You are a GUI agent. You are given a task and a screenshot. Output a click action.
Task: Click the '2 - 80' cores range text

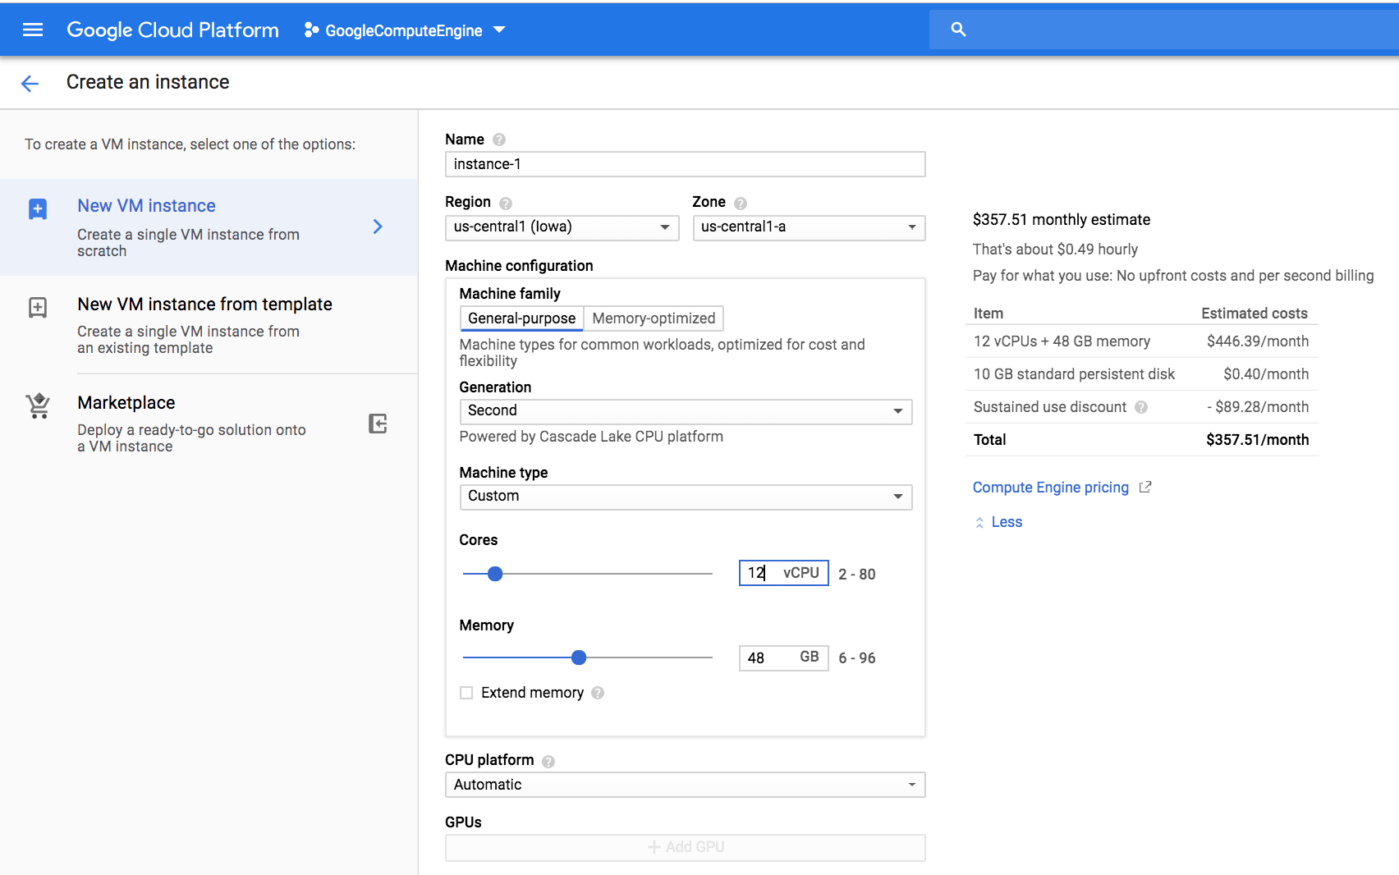pos(857,575)
